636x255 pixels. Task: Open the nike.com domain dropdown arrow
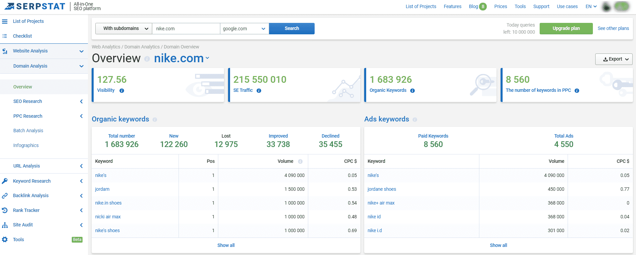coord(208,58)
